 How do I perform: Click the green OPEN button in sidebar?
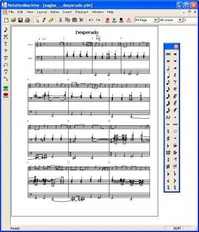(x=6, y=88)
